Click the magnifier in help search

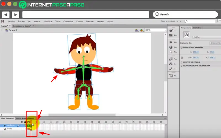(186, 22)
